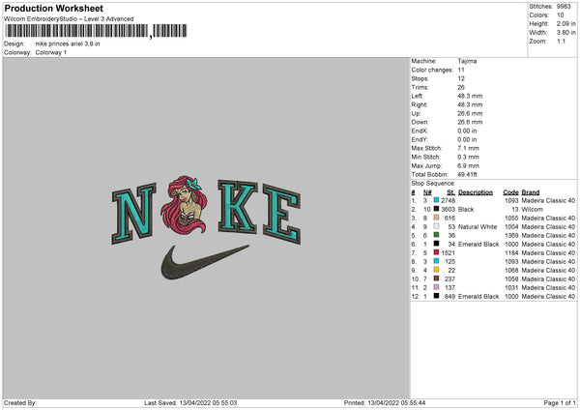The image size is (580, 410).
Task: Click the black swatch in stop 2
Action: [436, 209]
